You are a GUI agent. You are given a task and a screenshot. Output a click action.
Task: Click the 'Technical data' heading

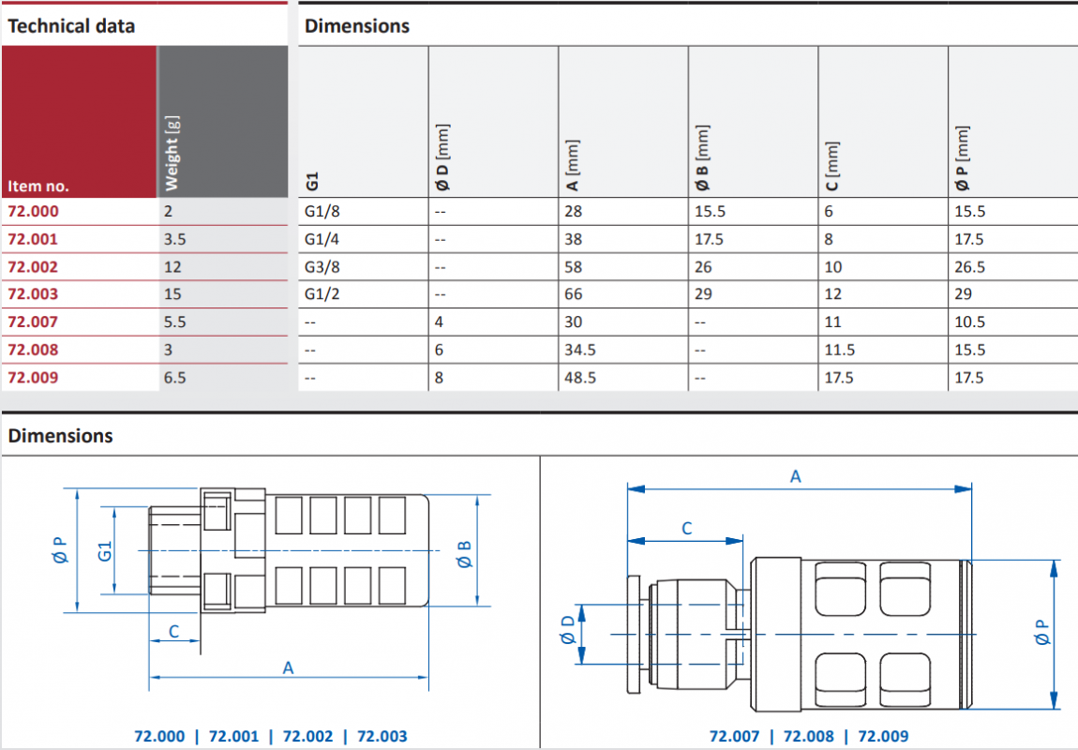tap(71, 26)
